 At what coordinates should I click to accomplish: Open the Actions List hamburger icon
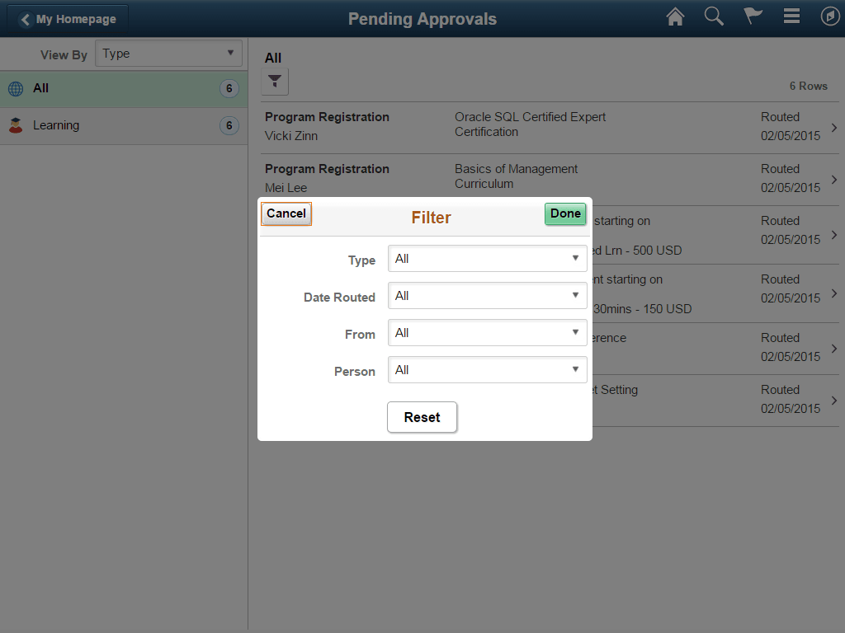(x=791, y=16)
